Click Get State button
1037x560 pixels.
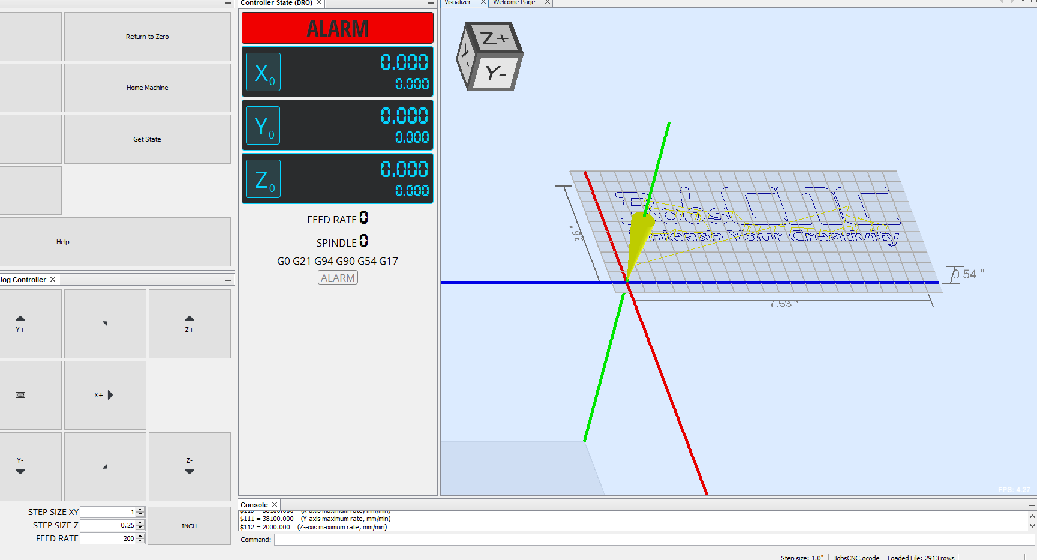148,139
